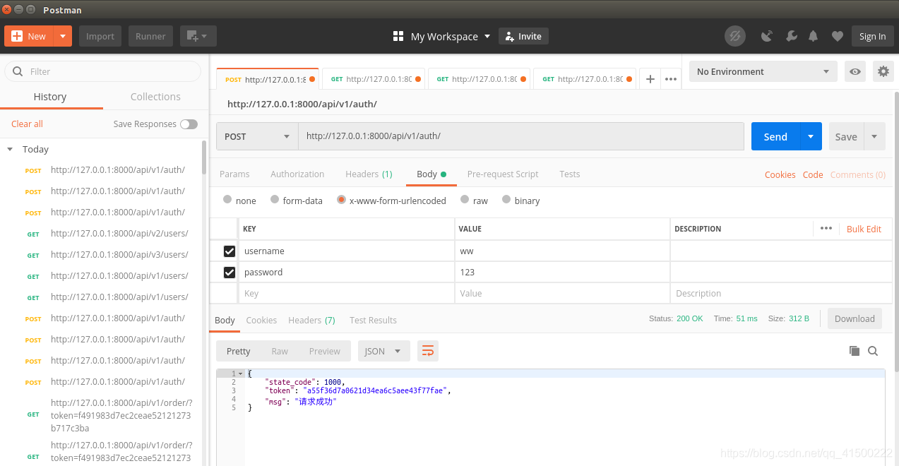Click Clear all history link
The width and height of the screenshot is (899, 466).
coord(27,124)
